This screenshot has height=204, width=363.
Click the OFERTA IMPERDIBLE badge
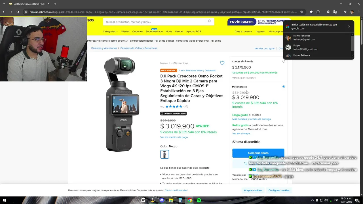point(173,114)
